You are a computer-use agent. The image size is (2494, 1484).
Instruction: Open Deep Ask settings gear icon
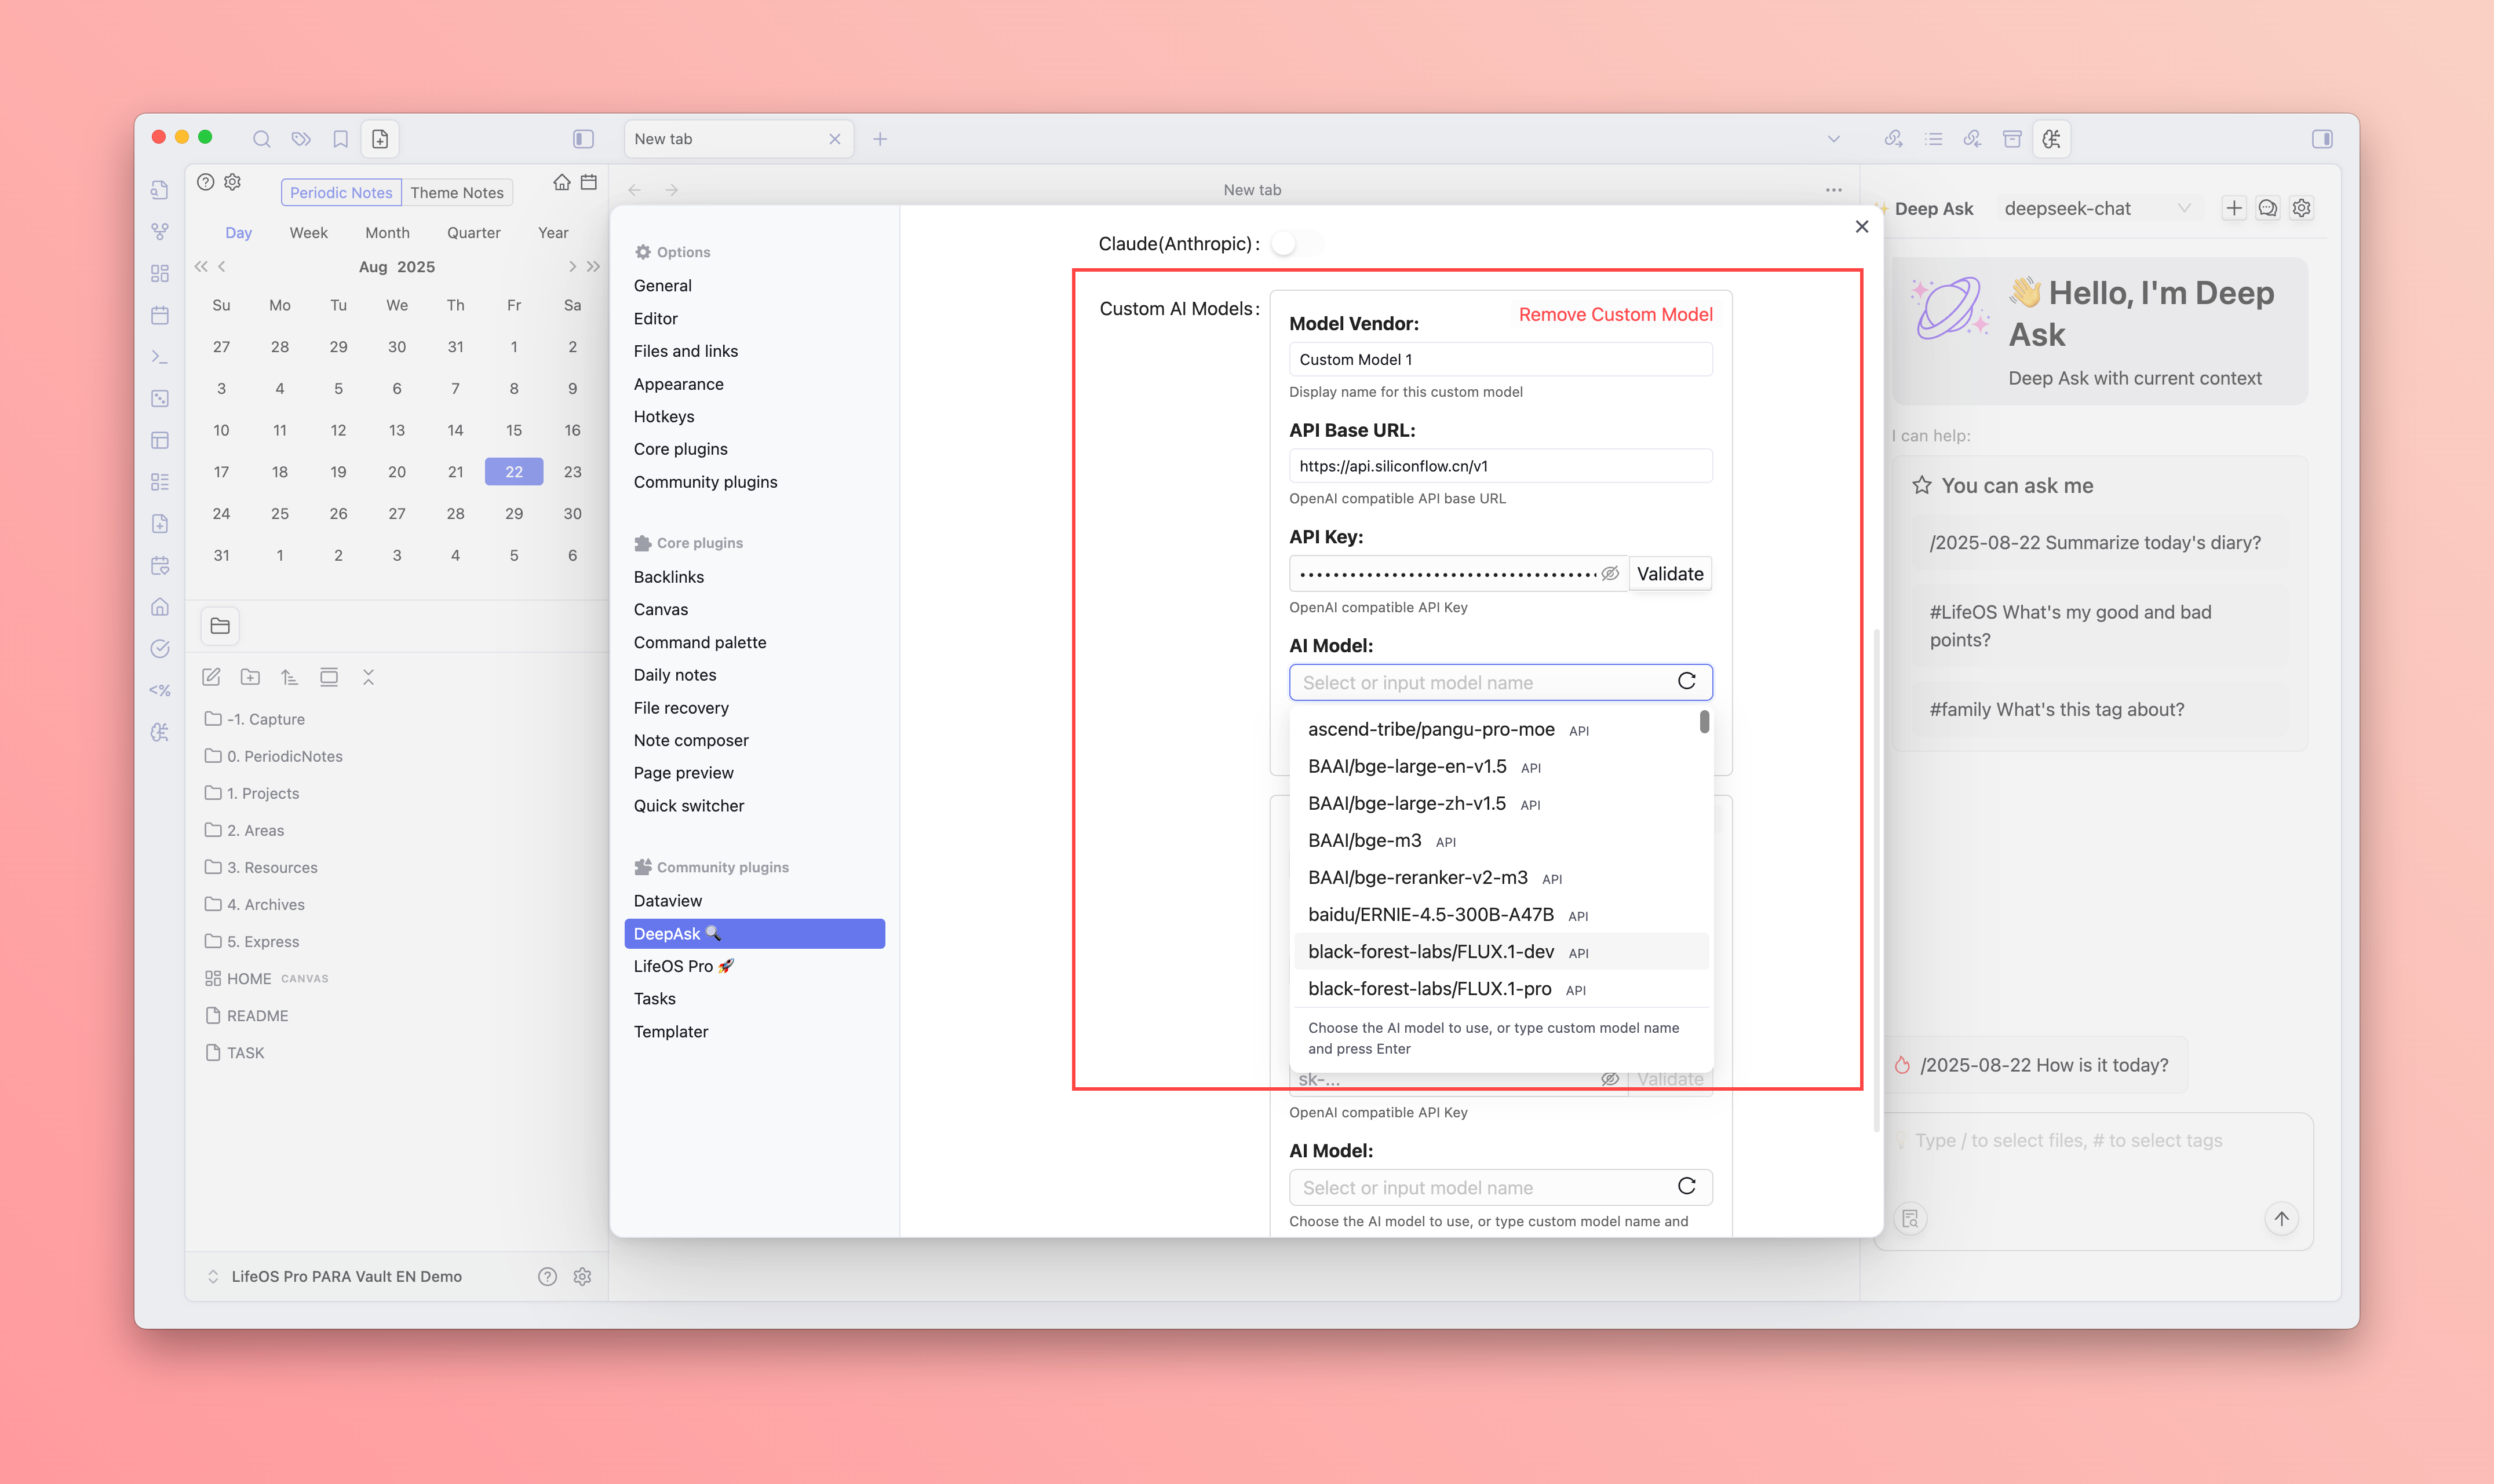click(x=2301, y=208)
